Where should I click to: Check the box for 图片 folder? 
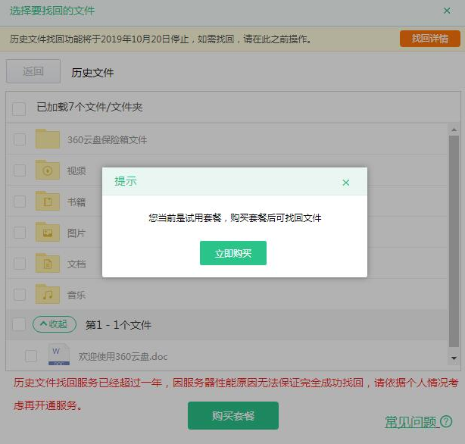(20, 233)
